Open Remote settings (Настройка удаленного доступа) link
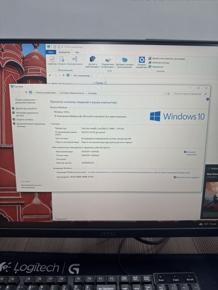The image size is (218, 290). tap(27, 114)
